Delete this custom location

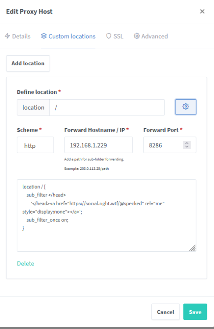click(25, 264)
